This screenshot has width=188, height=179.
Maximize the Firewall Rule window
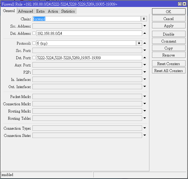coord(180,4)
